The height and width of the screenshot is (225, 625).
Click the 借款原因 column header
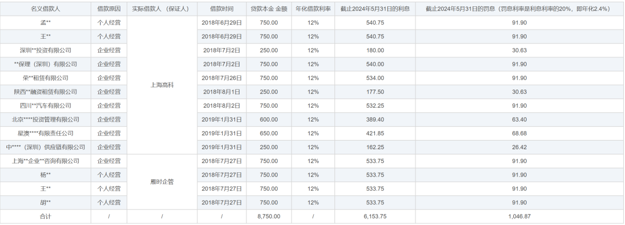coord(109,9)
